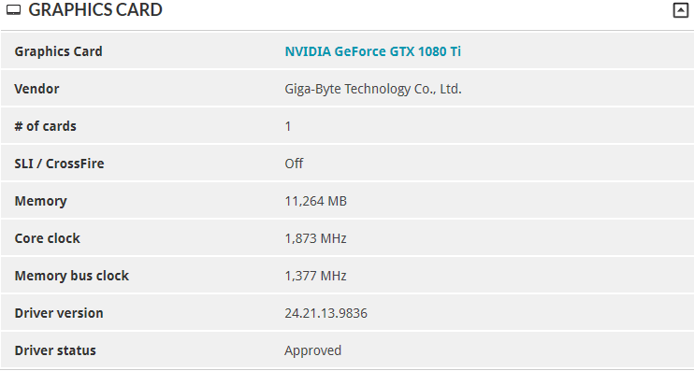This screenshot has height=371, width=694.
Task: Click the Driver version label
Action: (x=59, y=313)
